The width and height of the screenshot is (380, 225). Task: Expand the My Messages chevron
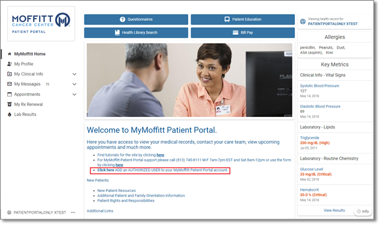[x=74, y=84]
